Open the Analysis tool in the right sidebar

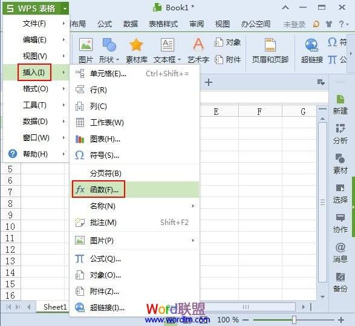(340, 134)
